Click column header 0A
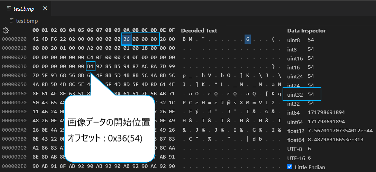376x172 pixels. point(127,30)
